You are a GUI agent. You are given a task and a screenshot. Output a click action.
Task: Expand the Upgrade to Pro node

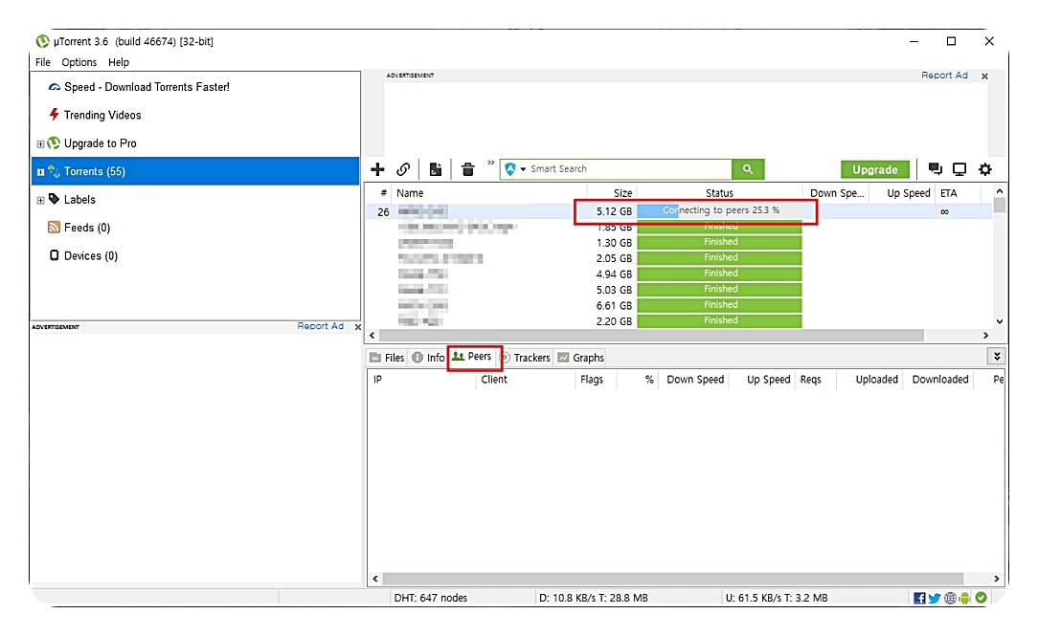point(40,144)
